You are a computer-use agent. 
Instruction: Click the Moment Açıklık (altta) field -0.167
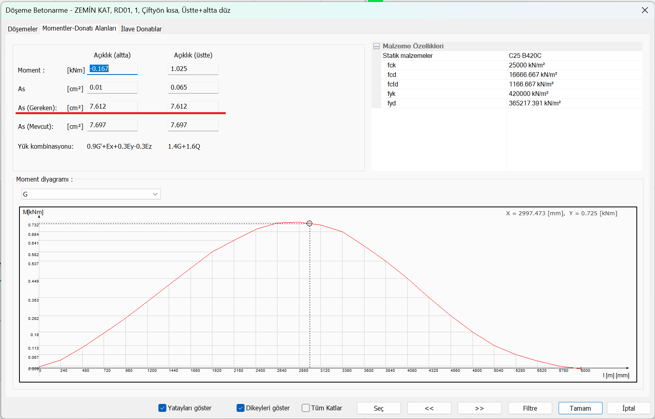click(112, 69)
